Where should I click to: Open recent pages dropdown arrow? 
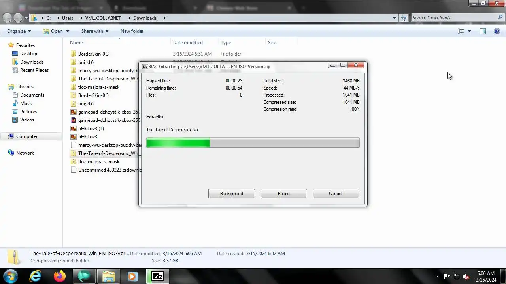[x=26, y=18]
